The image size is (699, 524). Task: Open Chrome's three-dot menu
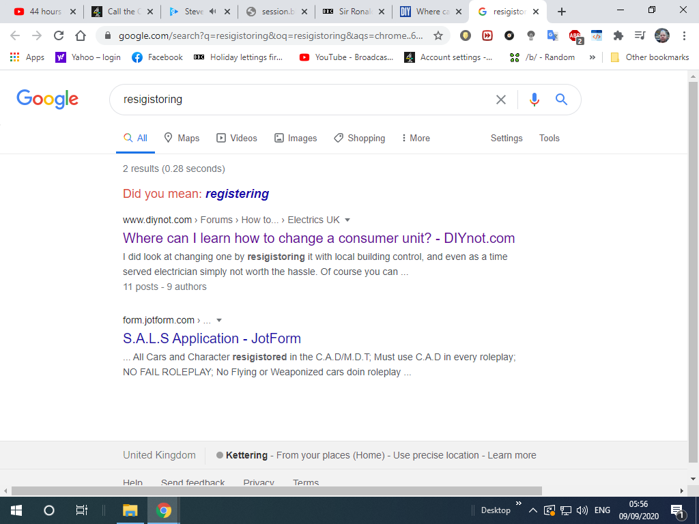click(x=684, y=35)
